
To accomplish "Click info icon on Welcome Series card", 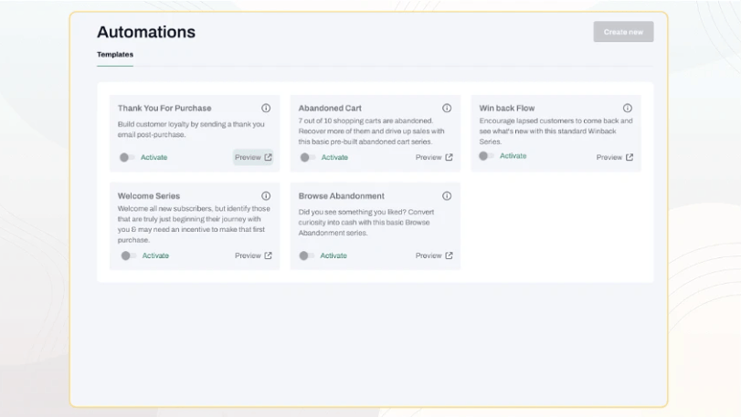I will [266, 196].
